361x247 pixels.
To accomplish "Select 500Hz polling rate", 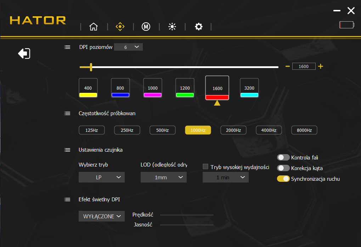I will tap(163, 130).
